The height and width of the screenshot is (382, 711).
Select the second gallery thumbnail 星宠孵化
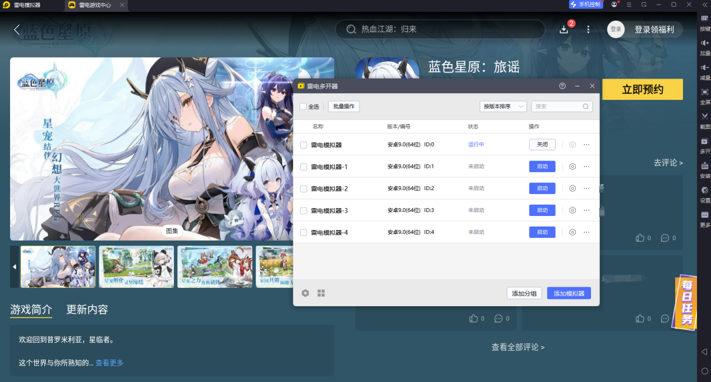point(137,267)
